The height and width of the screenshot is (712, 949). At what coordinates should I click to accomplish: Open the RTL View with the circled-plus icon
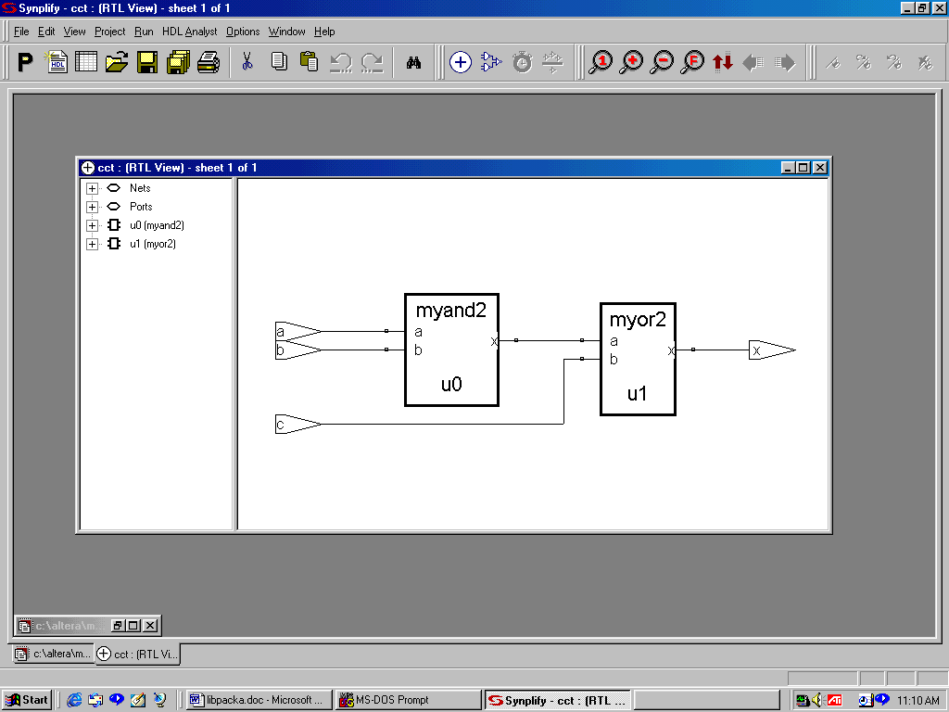pyautogui.click(x=461, y=62)
